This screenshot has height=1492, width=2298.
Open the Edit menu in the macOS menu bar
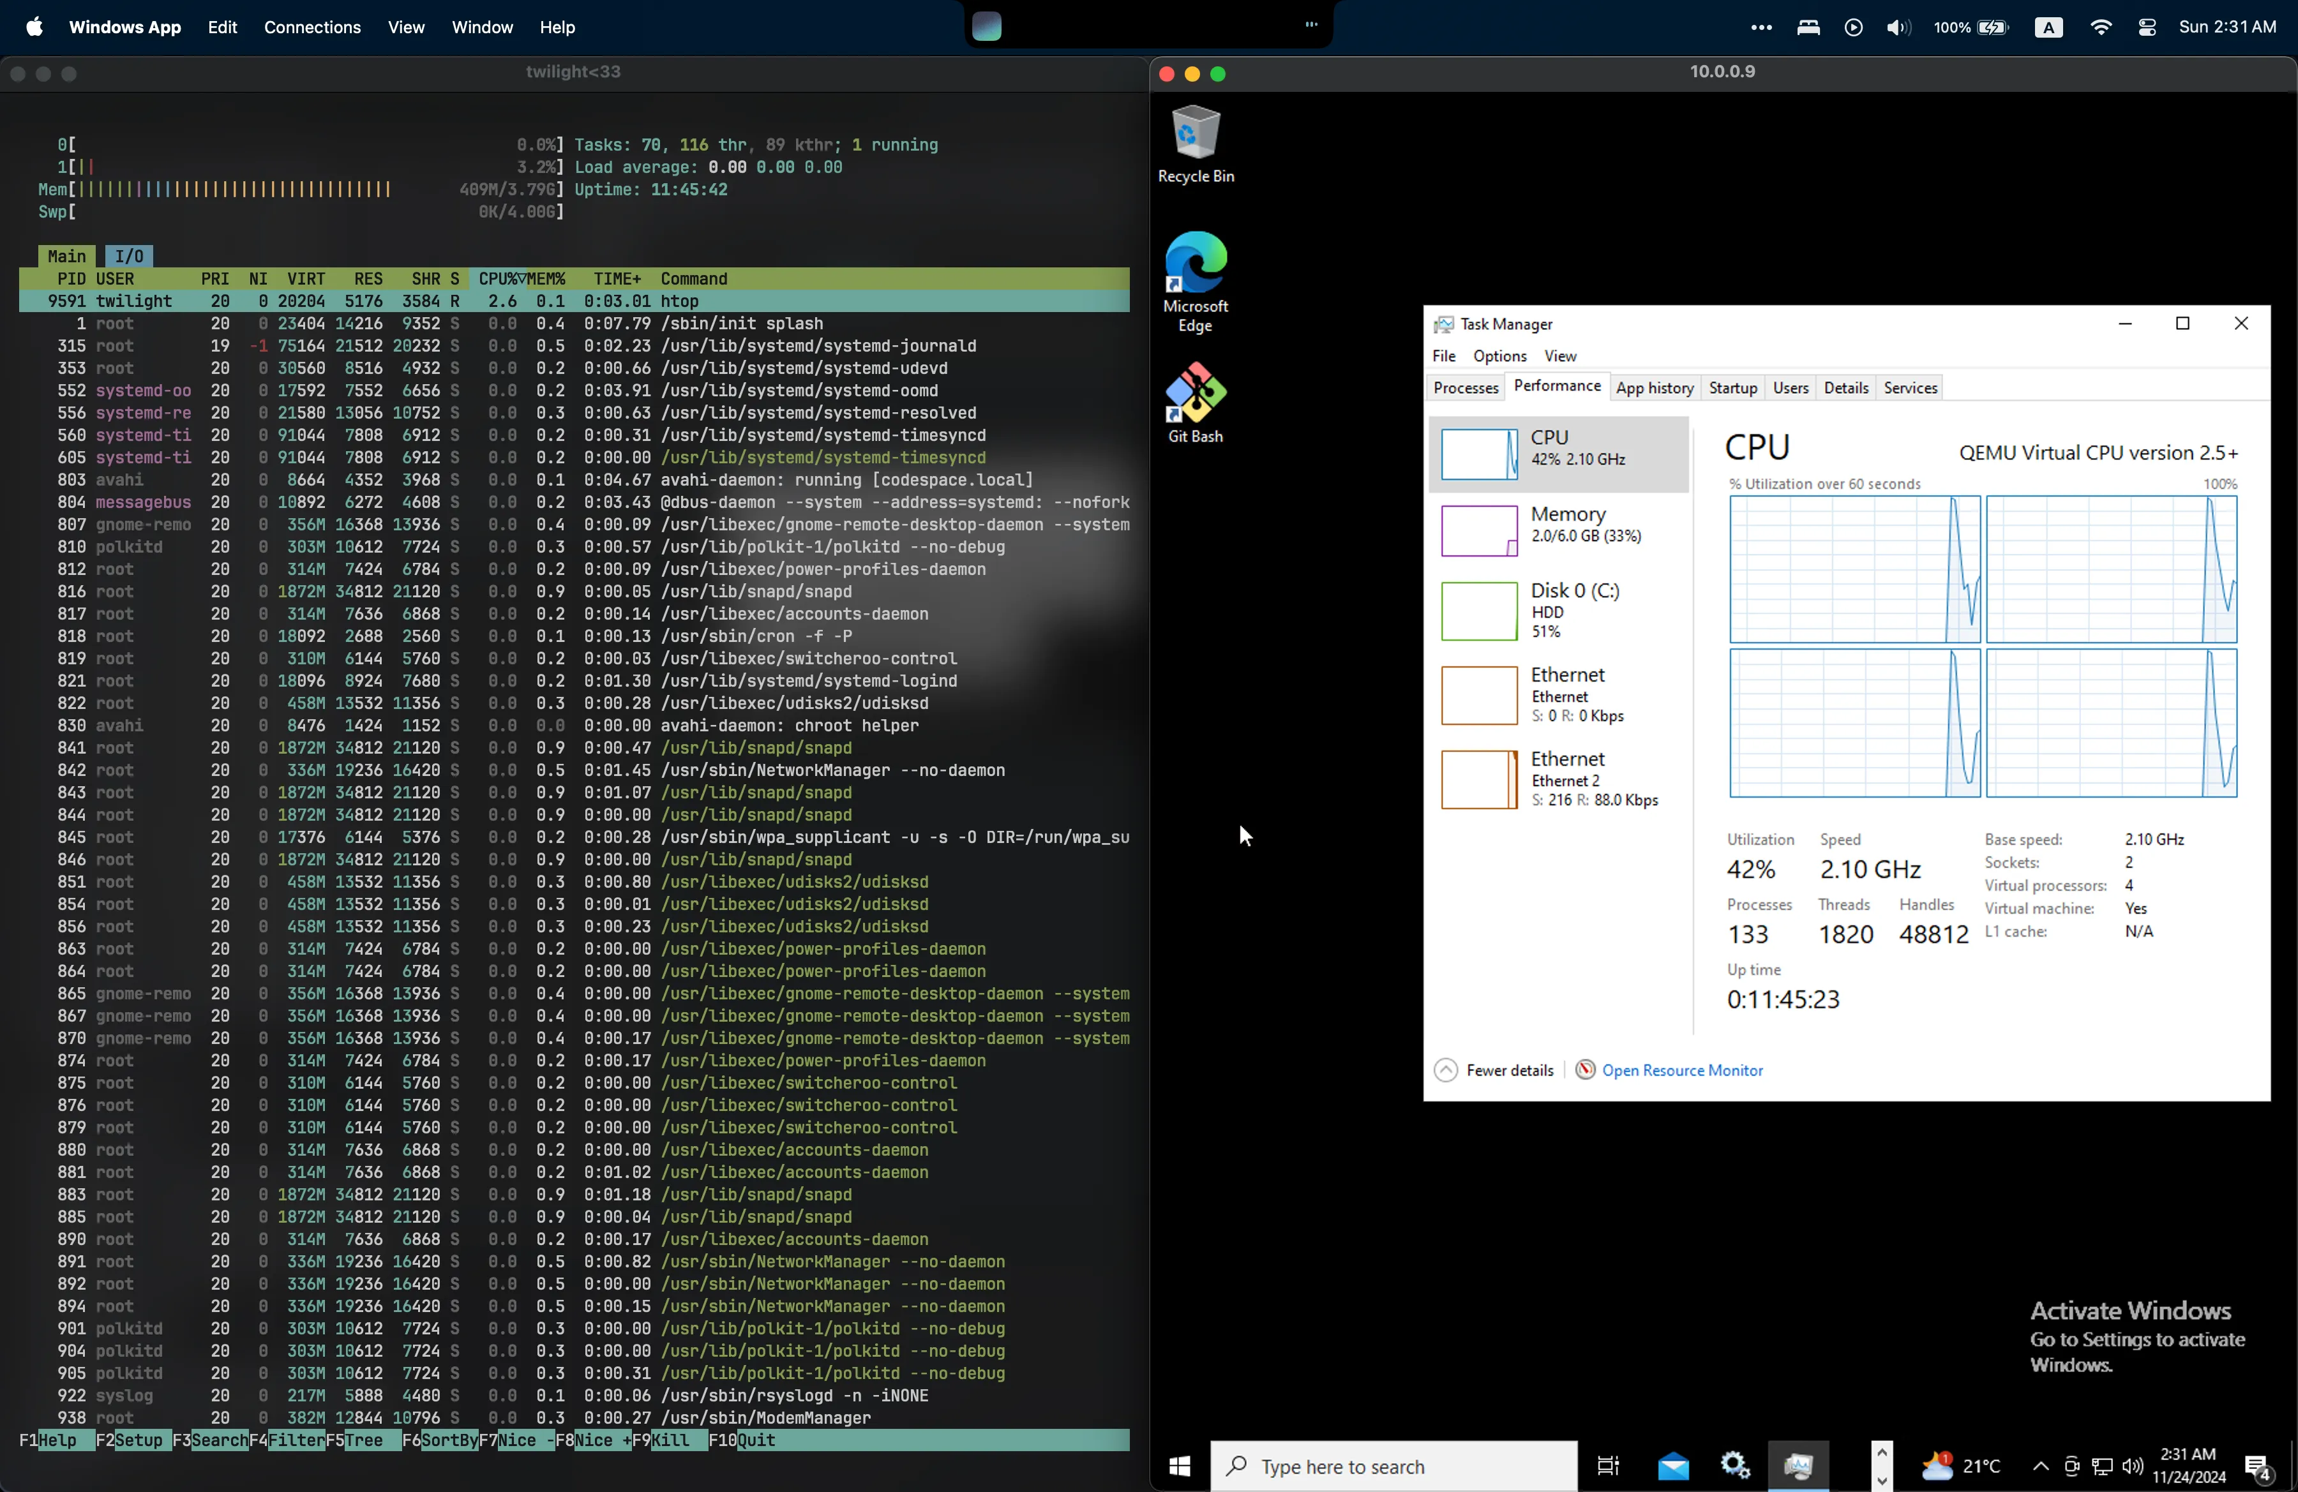point(222,27)
